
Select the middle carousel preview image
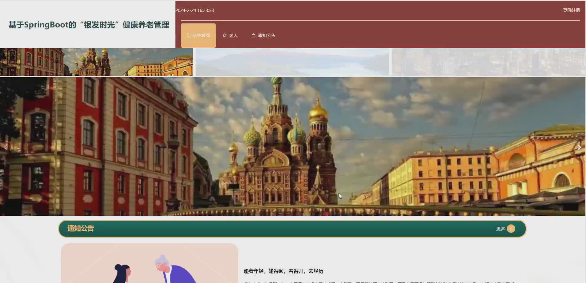point(292,62)
